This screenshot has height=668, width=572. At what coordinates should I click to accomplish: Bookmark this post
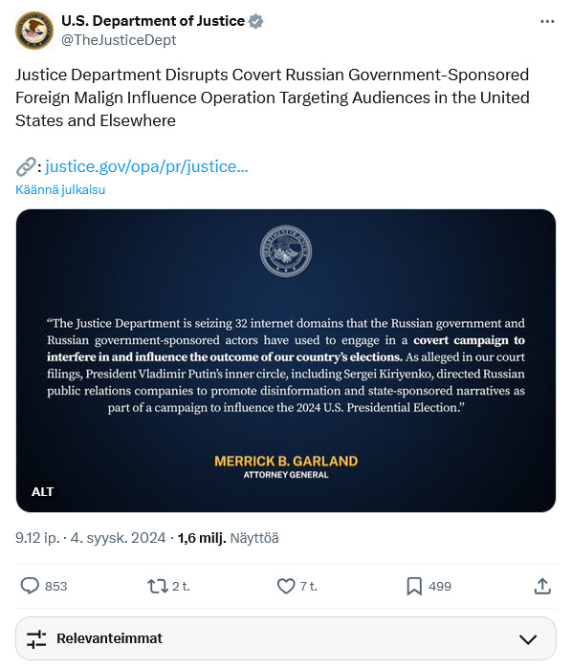414,586
